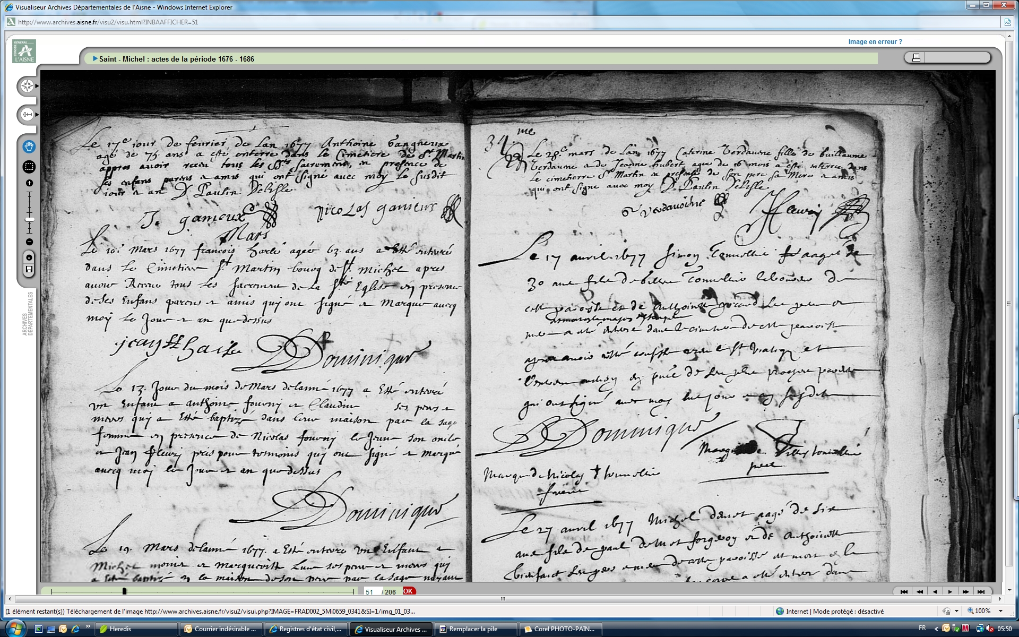Select the rectangular selection zoom tool

(29, 167)
